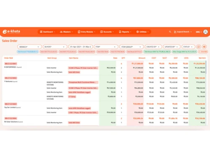Open the Accounts menu

107,32
